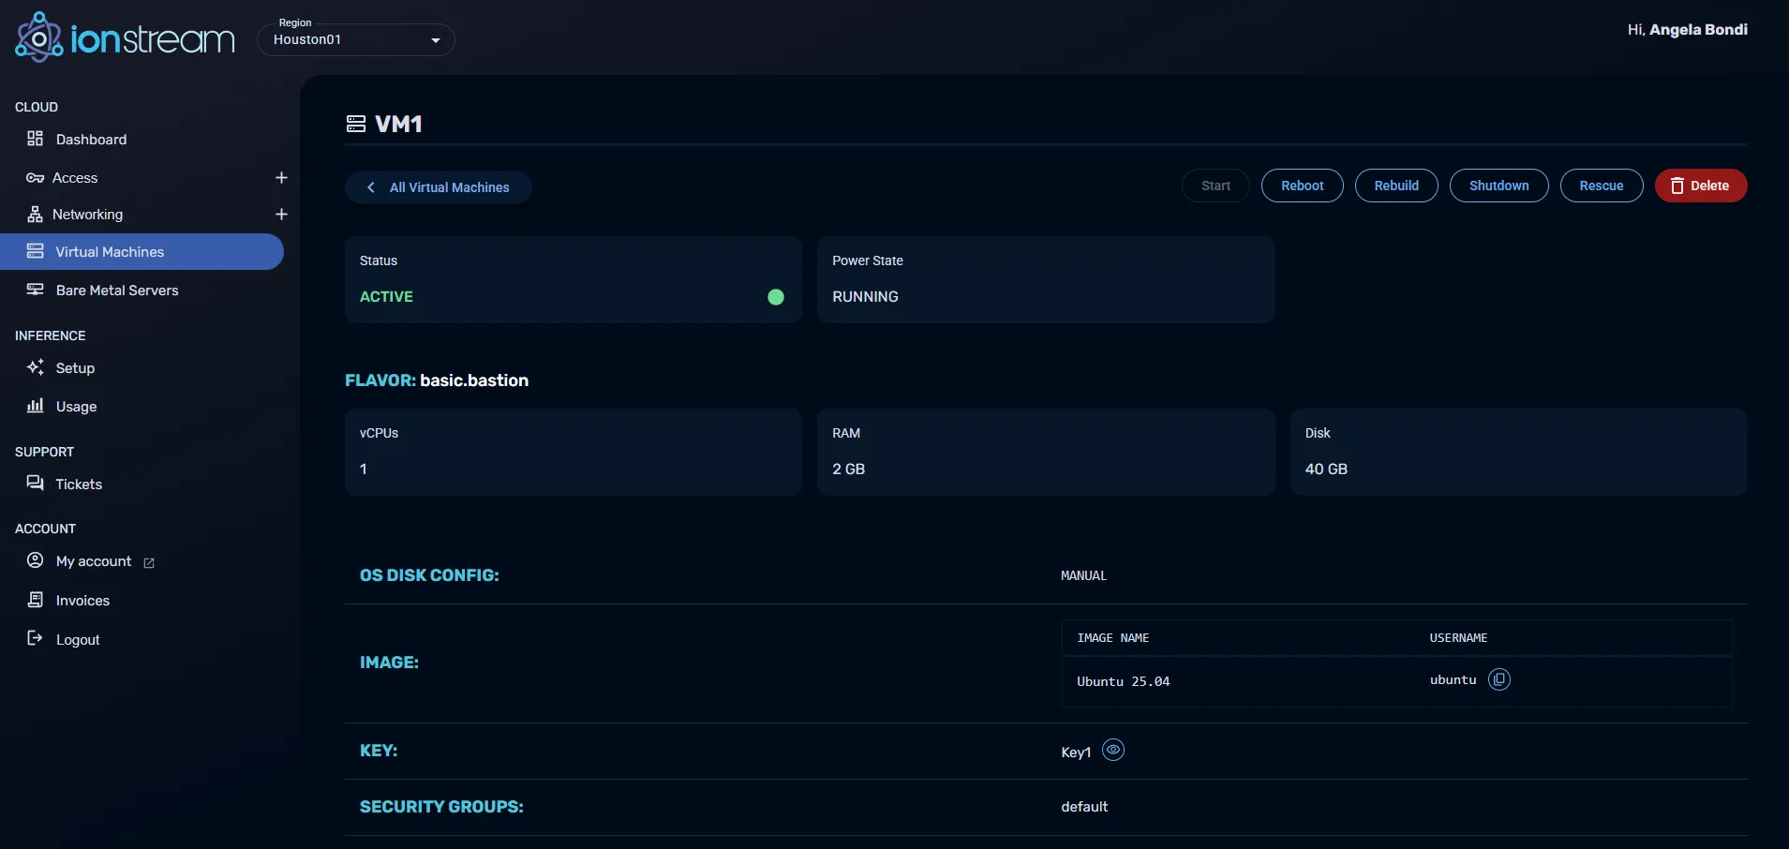
Task: Click the Inference Setup sparkle icon
Action: click(x=36, y=367)
